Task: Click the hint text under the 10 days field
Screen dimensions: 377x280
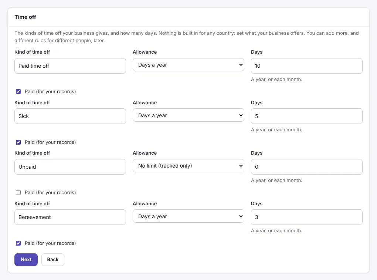Action: tap(276, 80)
